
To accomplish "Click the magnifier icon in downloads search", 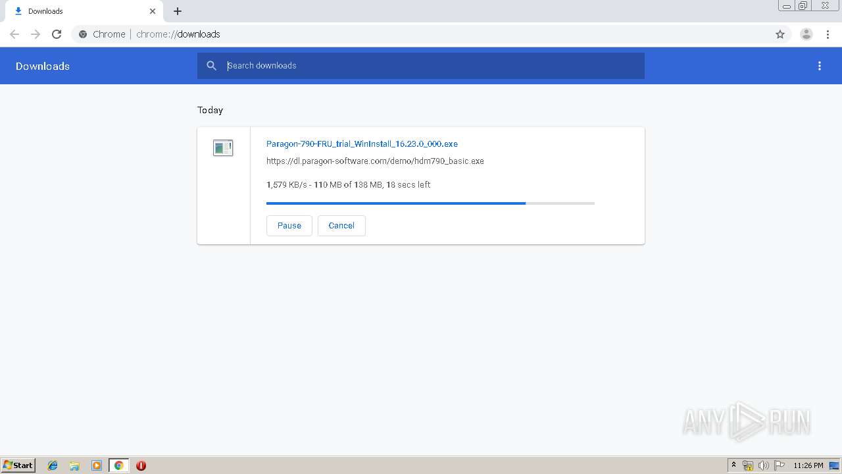I will pos(211,66).
